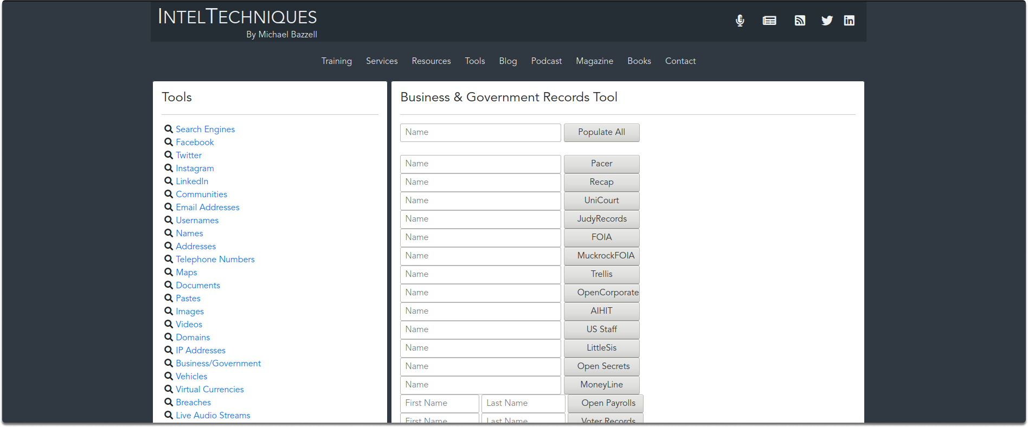Open the Training menu item

[x=337, y=61]
